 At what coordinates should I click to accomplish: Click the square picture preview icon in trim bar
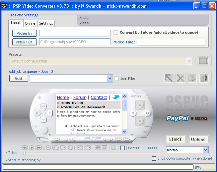pyautogui.click(x=98, y=148)
